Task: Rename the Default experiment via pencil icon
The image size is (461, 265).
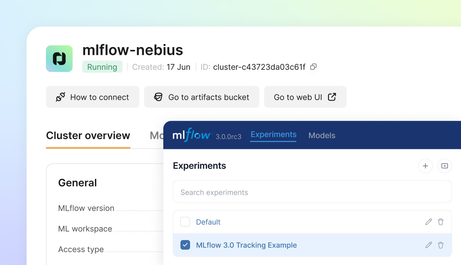Action: (429, 222)
